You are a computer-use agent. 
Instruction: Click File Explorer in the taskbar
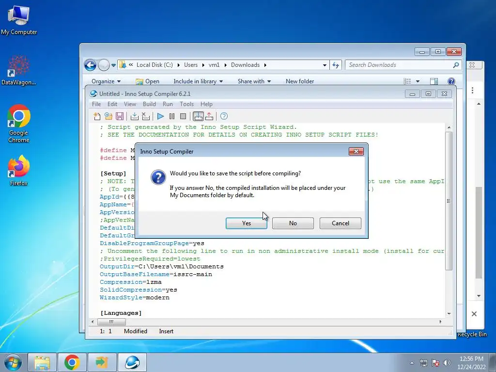(42, 362)
